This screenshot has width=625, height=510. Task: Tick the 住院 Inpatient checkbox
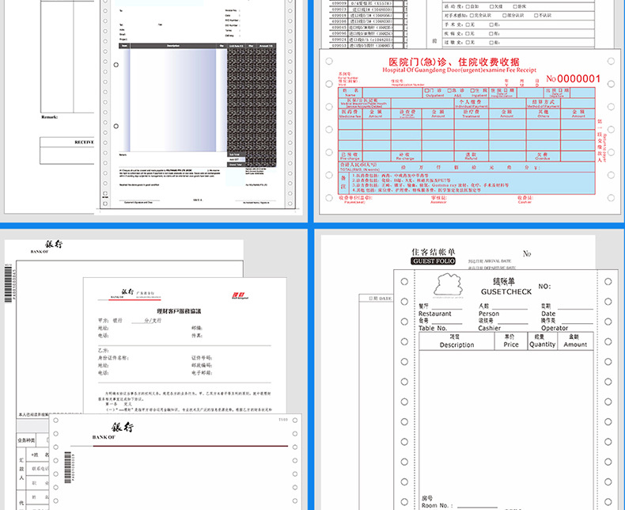coord(472,90)
